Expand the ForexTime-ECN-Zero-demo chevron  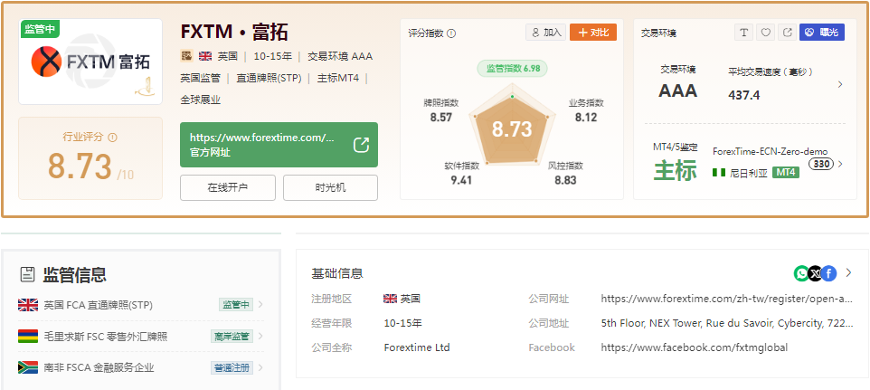pyautogui.click(x=840, y=164)
